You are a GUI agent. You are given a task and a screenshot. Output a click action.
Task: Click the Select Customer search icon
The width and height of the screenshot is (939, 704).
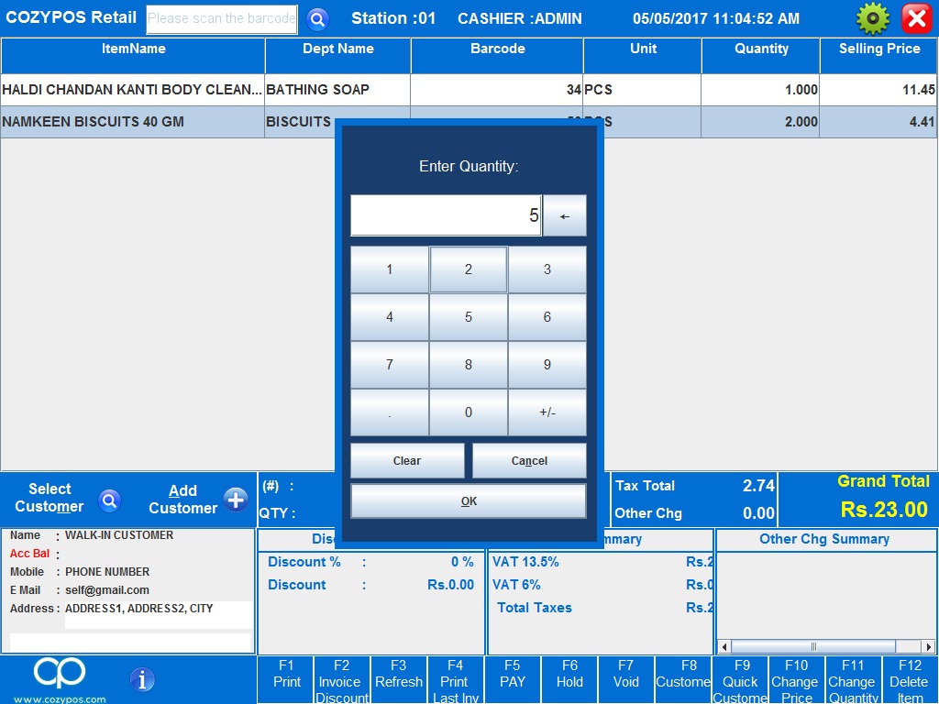[x=110, y=500]
